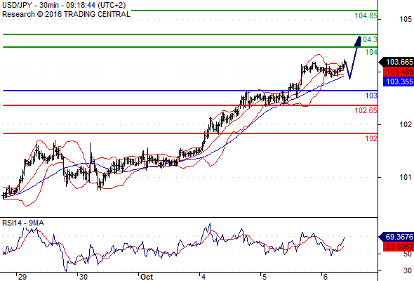Click the blue 103 pivot label
This screenshot has width=414, height=281.
[371, 96]
